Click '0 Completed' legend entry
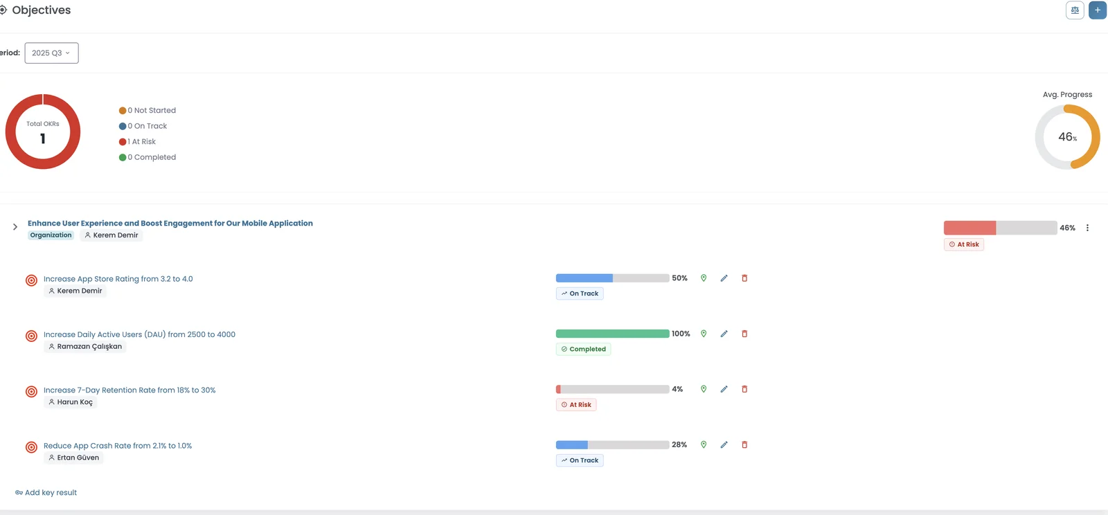 click(x=148, y=157)
